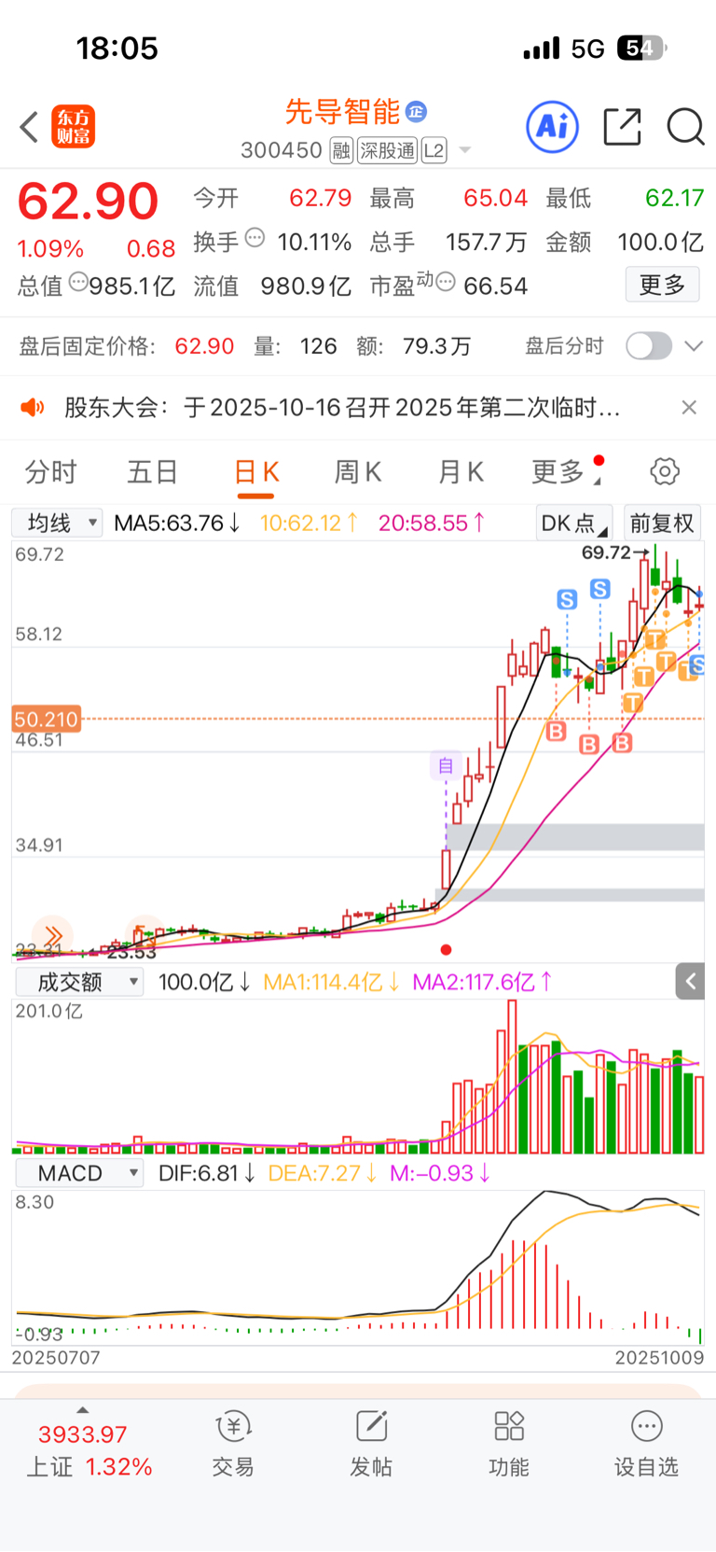Switch to the 分时 tab
716x1552 pixels.
pyautogui.click(x=51, y=471)
